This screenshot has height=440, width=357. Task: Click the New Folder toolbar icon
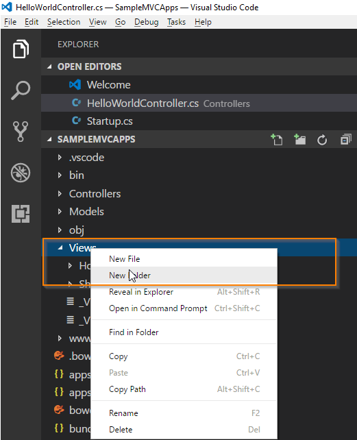299,139
